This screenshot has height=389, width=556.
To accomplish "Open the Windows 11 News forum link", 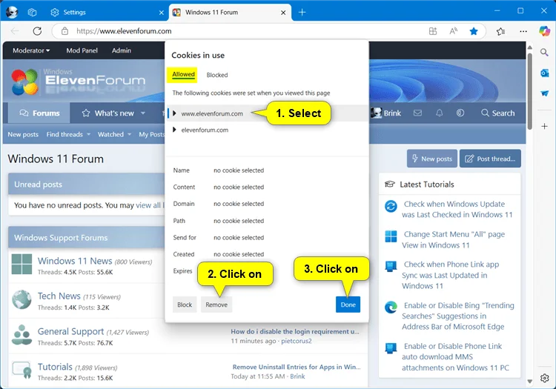I will pyautogui.click(x=75, y=261).
